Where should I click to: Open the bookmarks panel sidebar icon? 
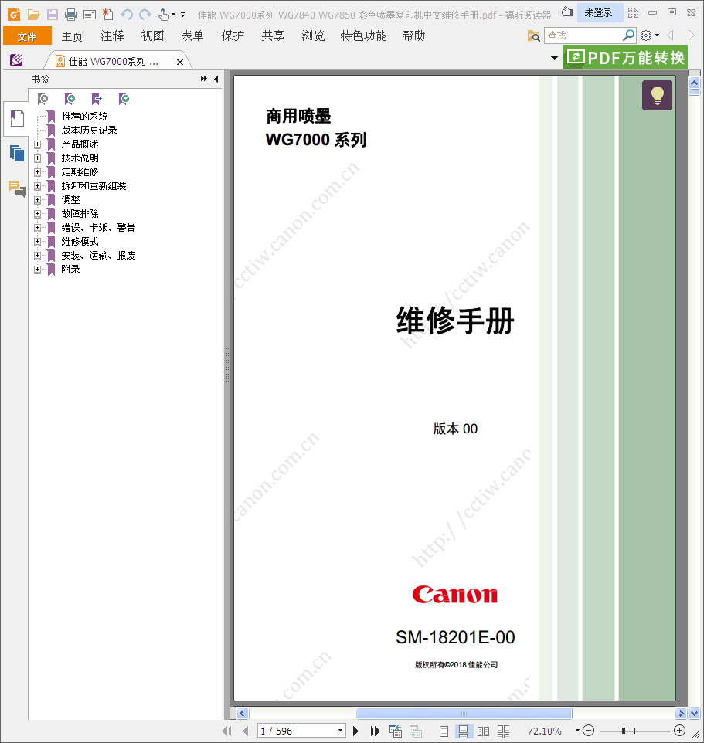click(16, 118)
